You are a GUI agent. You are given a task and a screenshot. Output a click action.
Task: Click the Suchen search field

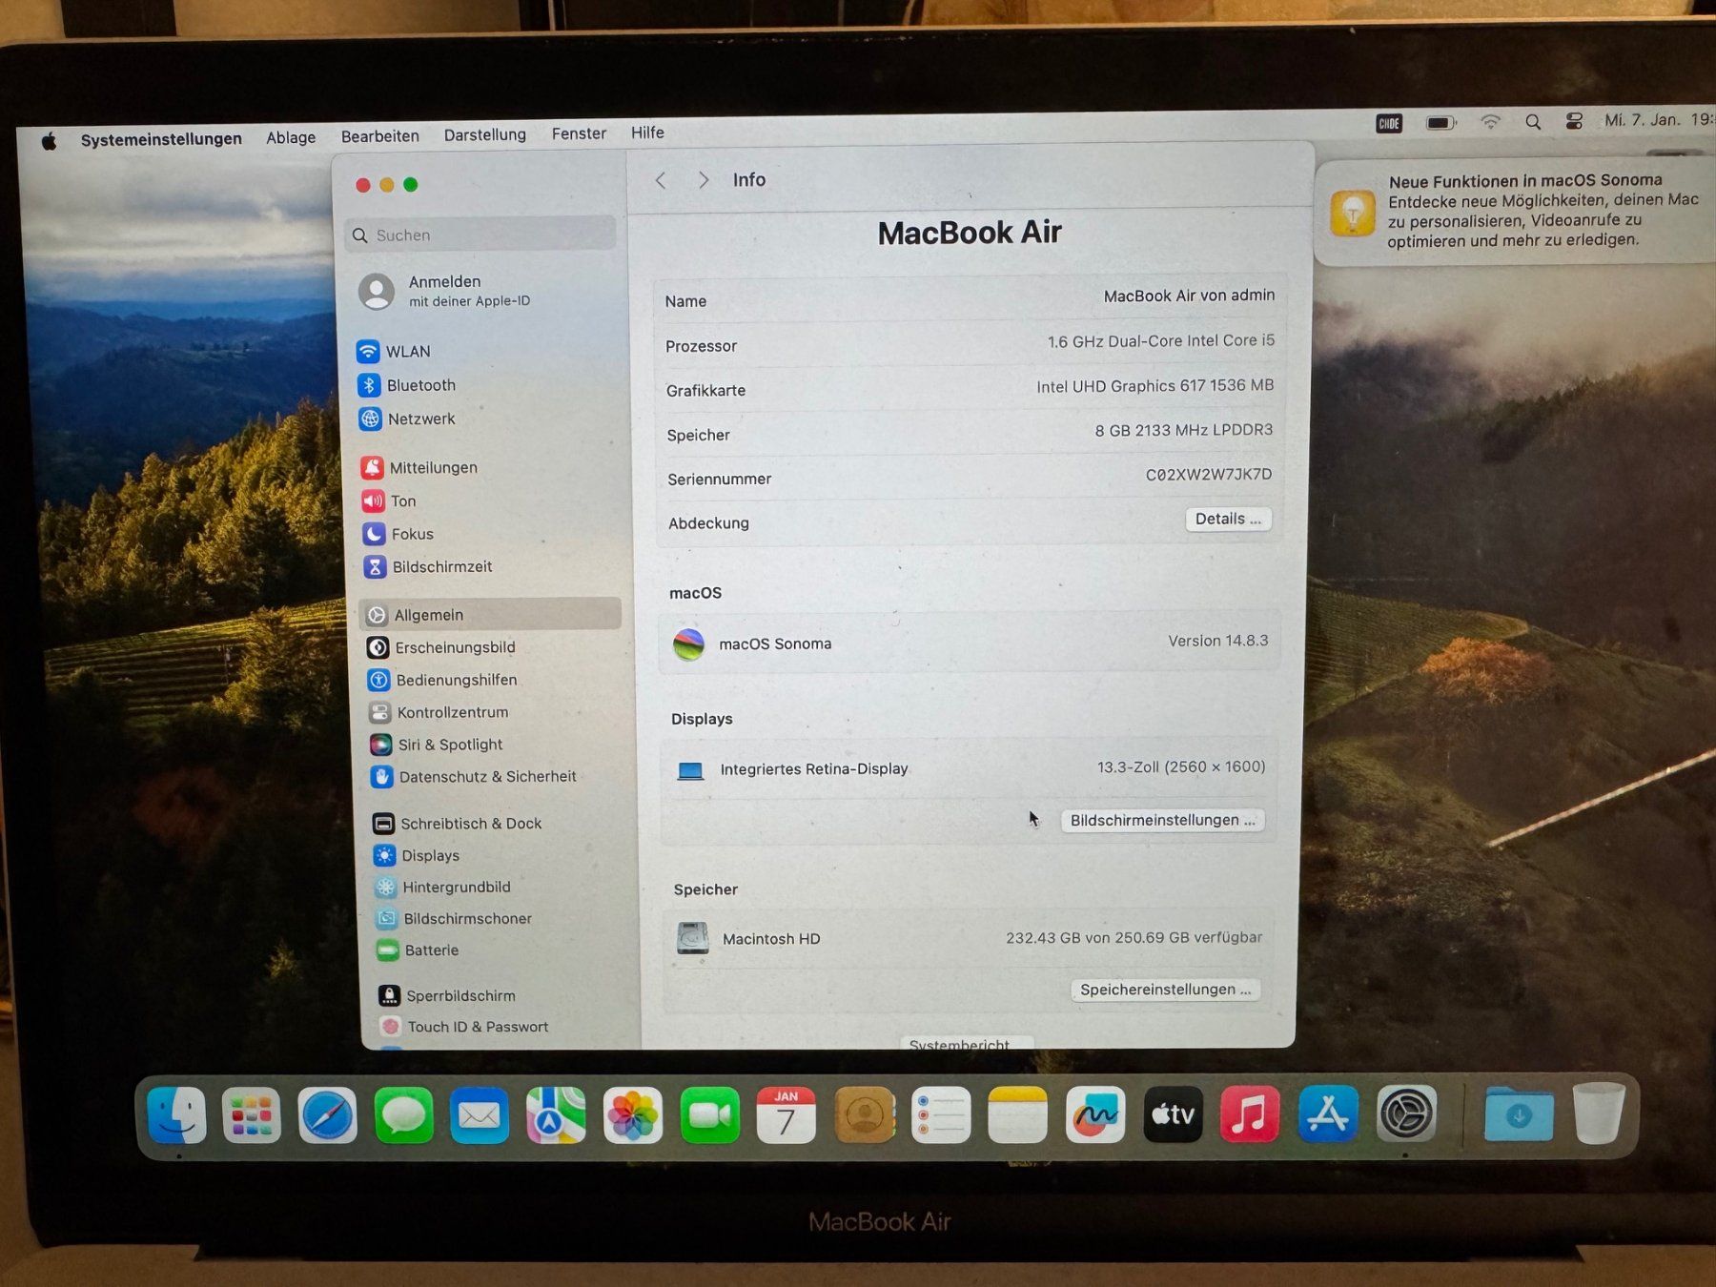pyautogui.click(x=480, y=235)
